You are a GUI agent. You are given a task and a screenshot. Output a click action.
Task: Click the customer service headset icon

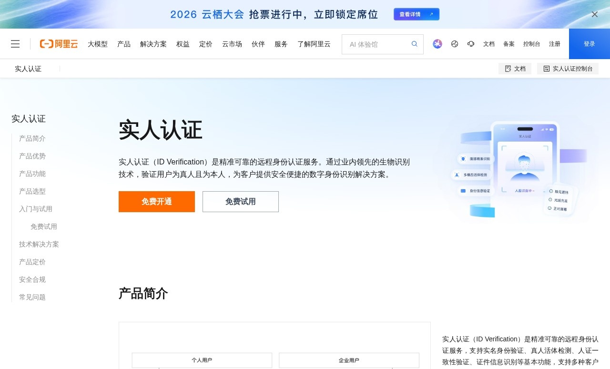point(471,44)
